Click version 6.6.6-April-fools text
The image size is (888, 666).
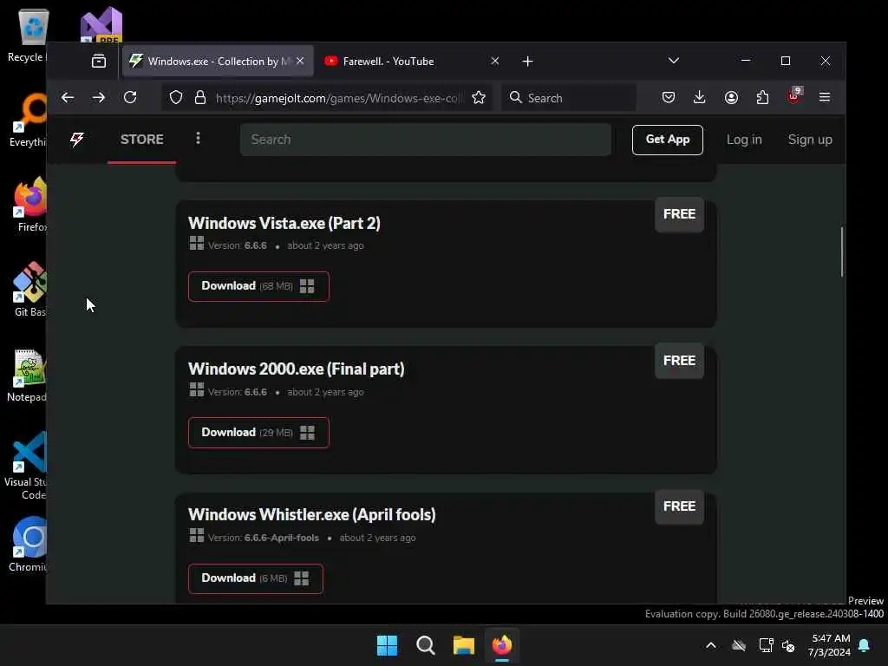pos(282,538)
